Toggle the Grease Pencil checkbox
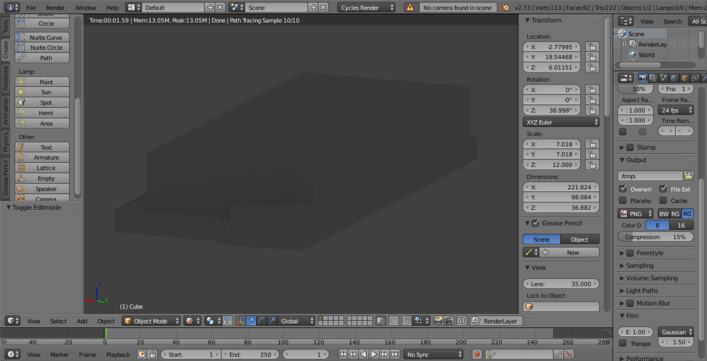The image size is (707, 361). pos(536,223)
